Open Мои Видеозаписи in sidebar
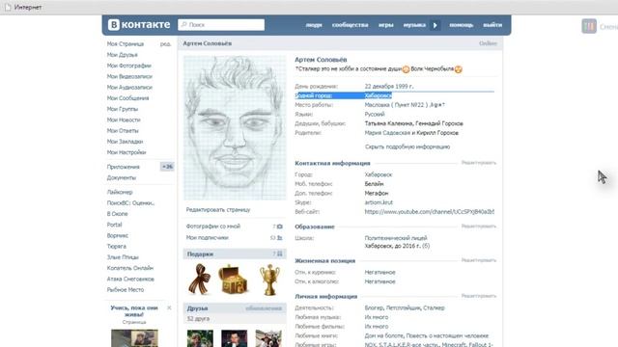Screen dimensions: 618x347 (129, 76)
